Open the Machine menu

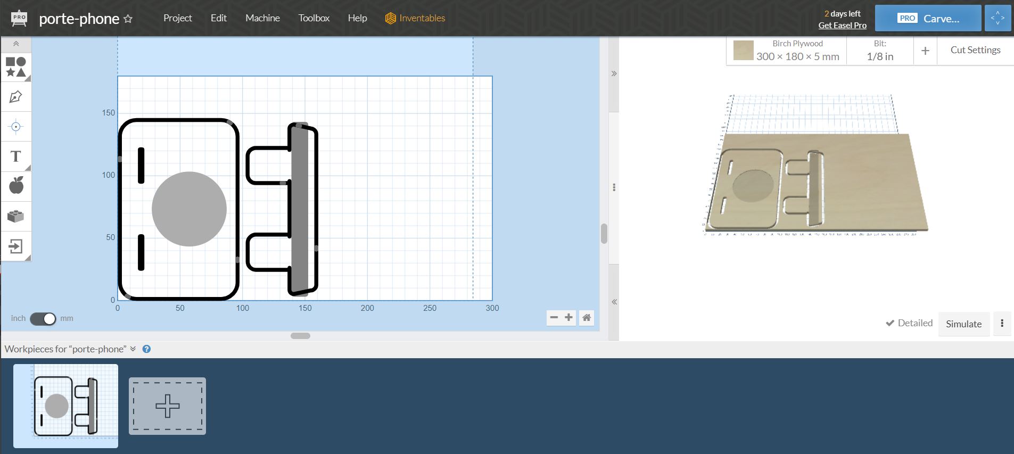click(262, 18)
